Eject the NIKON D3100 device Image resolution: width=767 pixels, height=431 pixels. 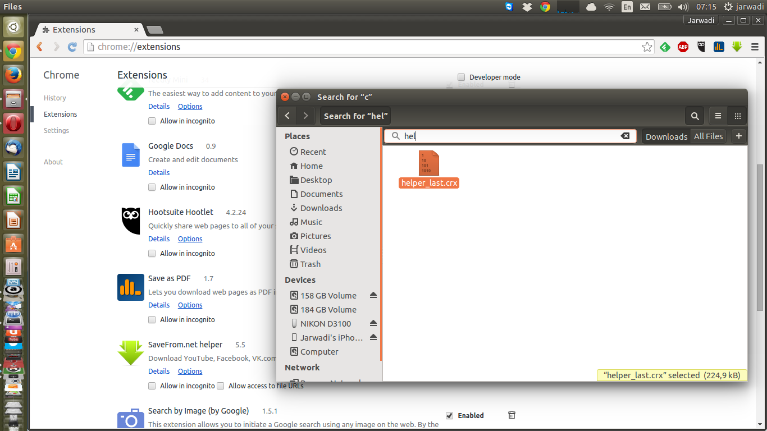click(373, 323)
